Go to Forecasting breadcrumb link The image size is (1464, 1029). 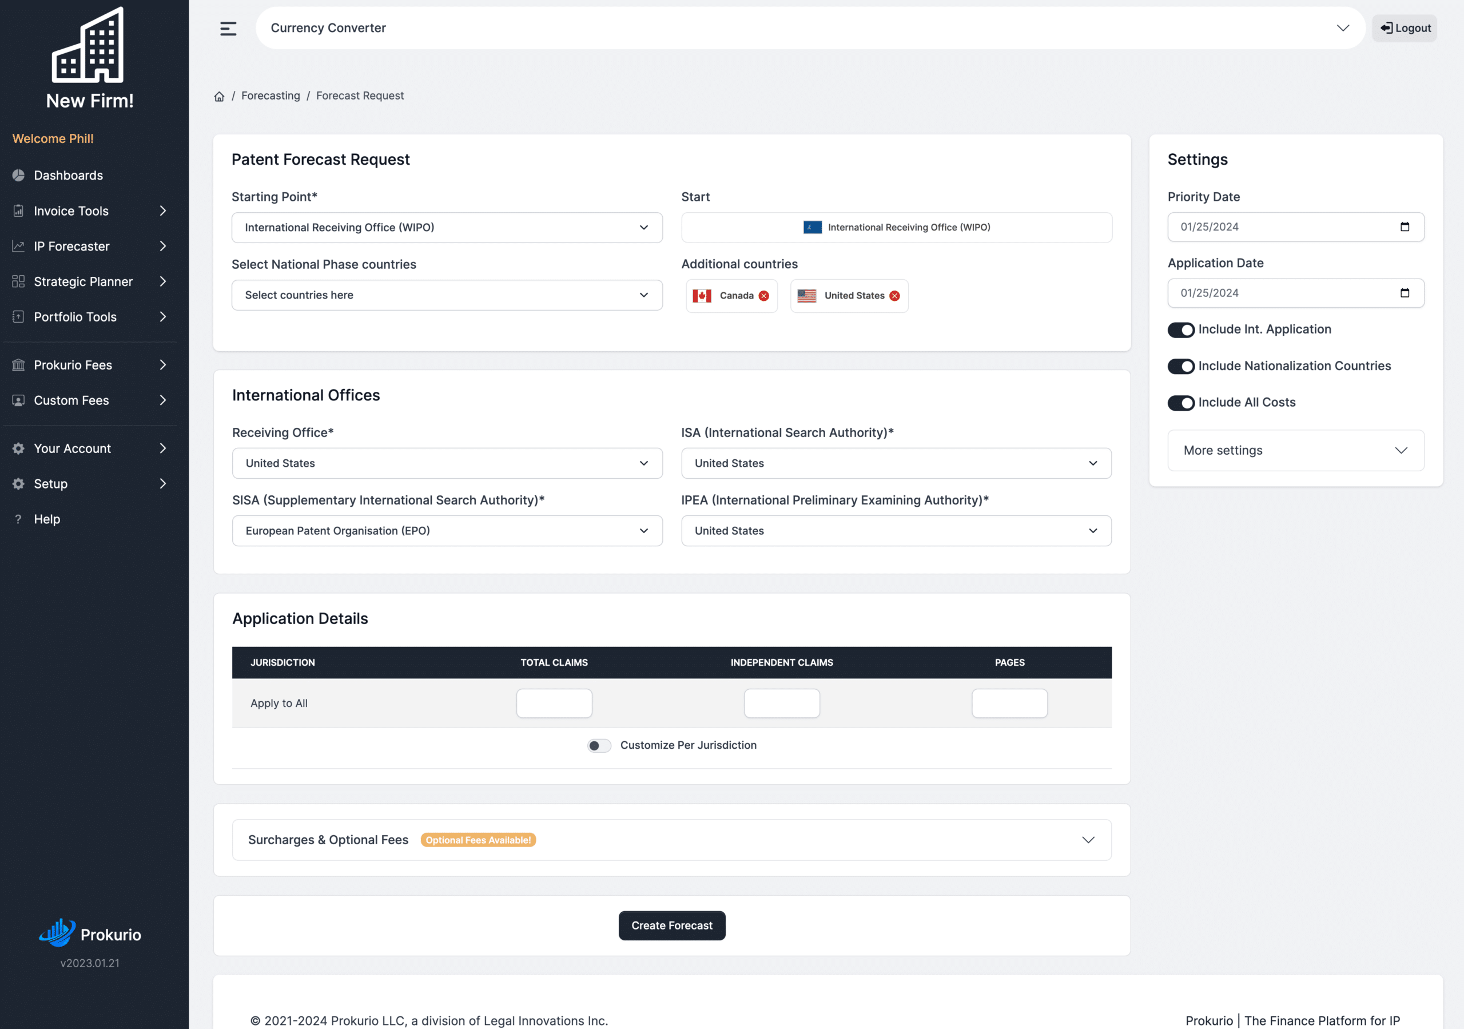pyautogui.click(x=270, y=96)
